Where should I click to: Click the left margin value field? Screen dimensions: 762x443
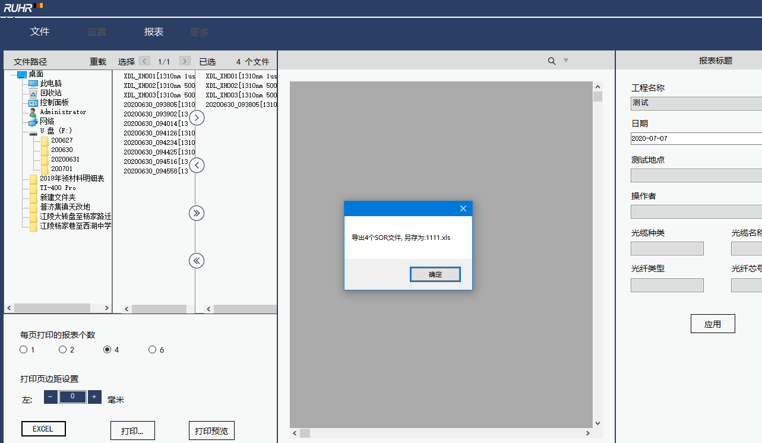pos(72,397)
